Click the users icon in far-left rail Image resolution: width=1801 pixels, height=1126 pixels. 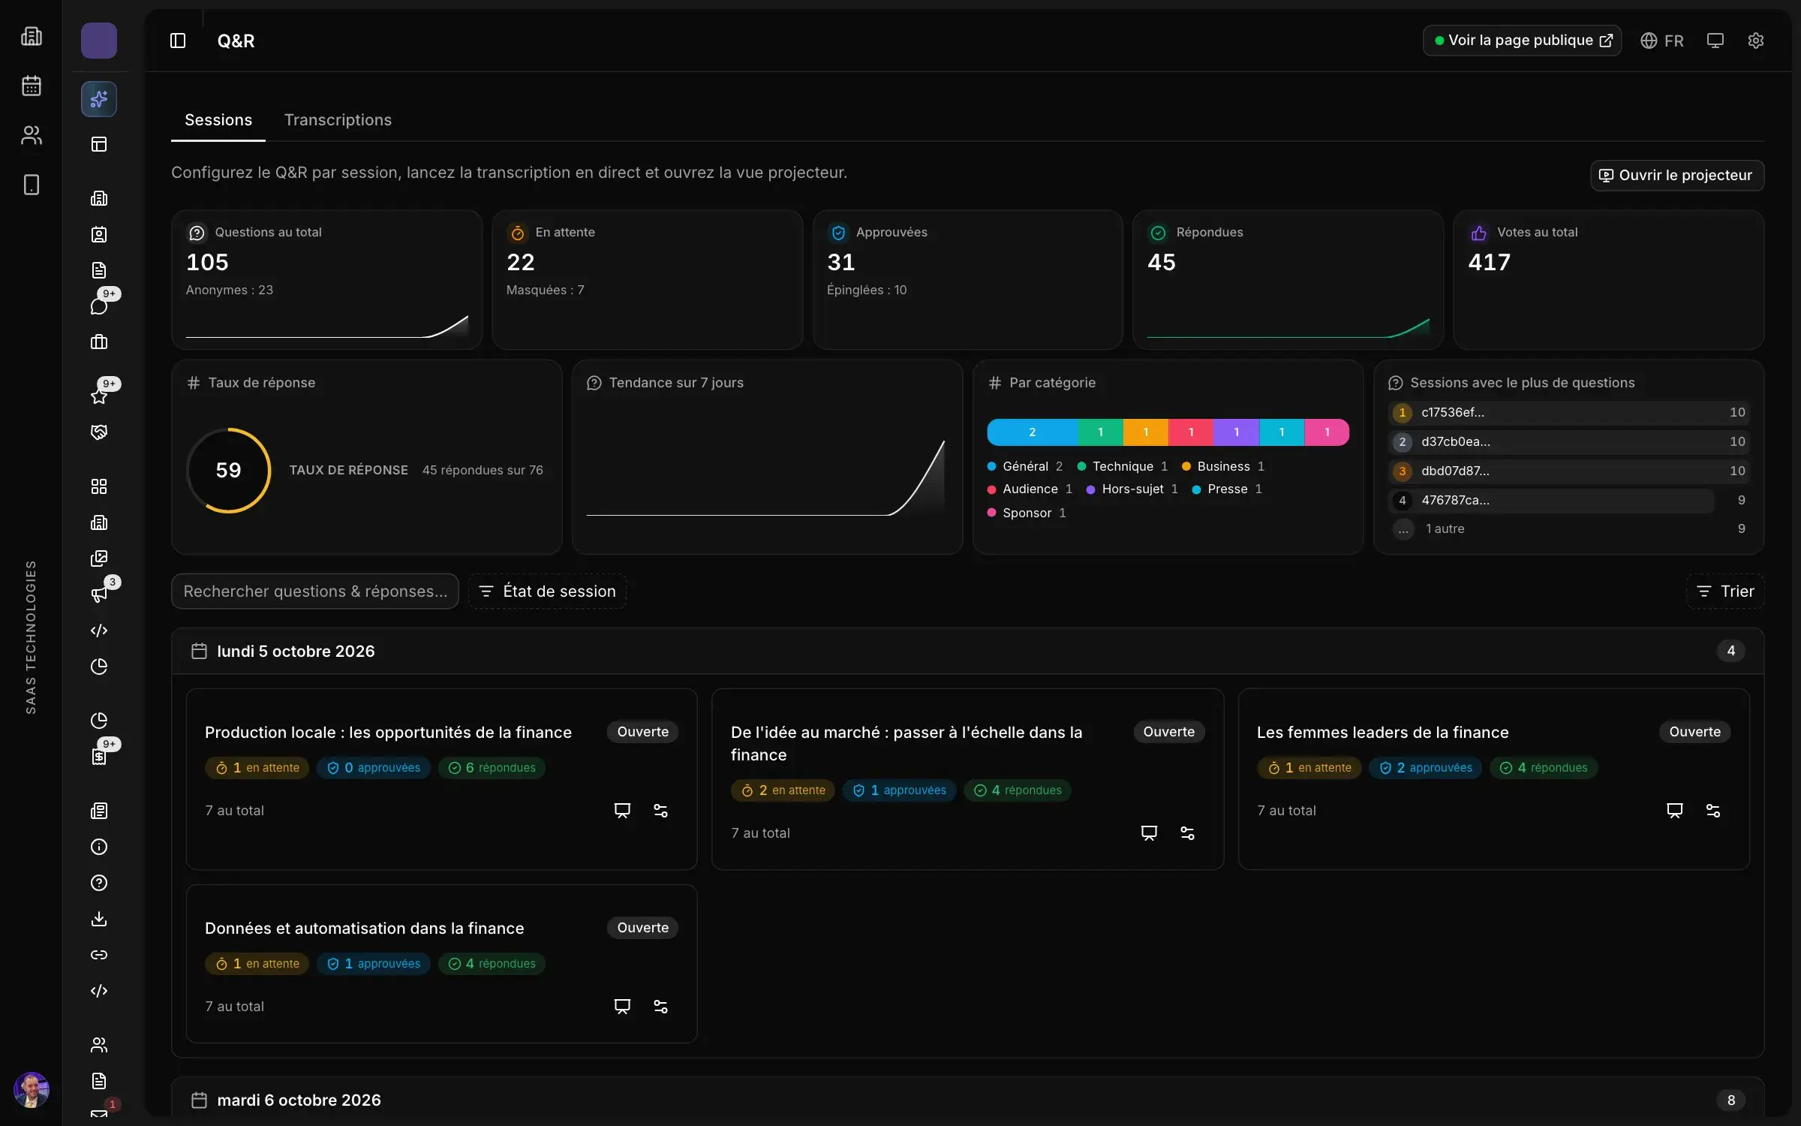point(31,135)
